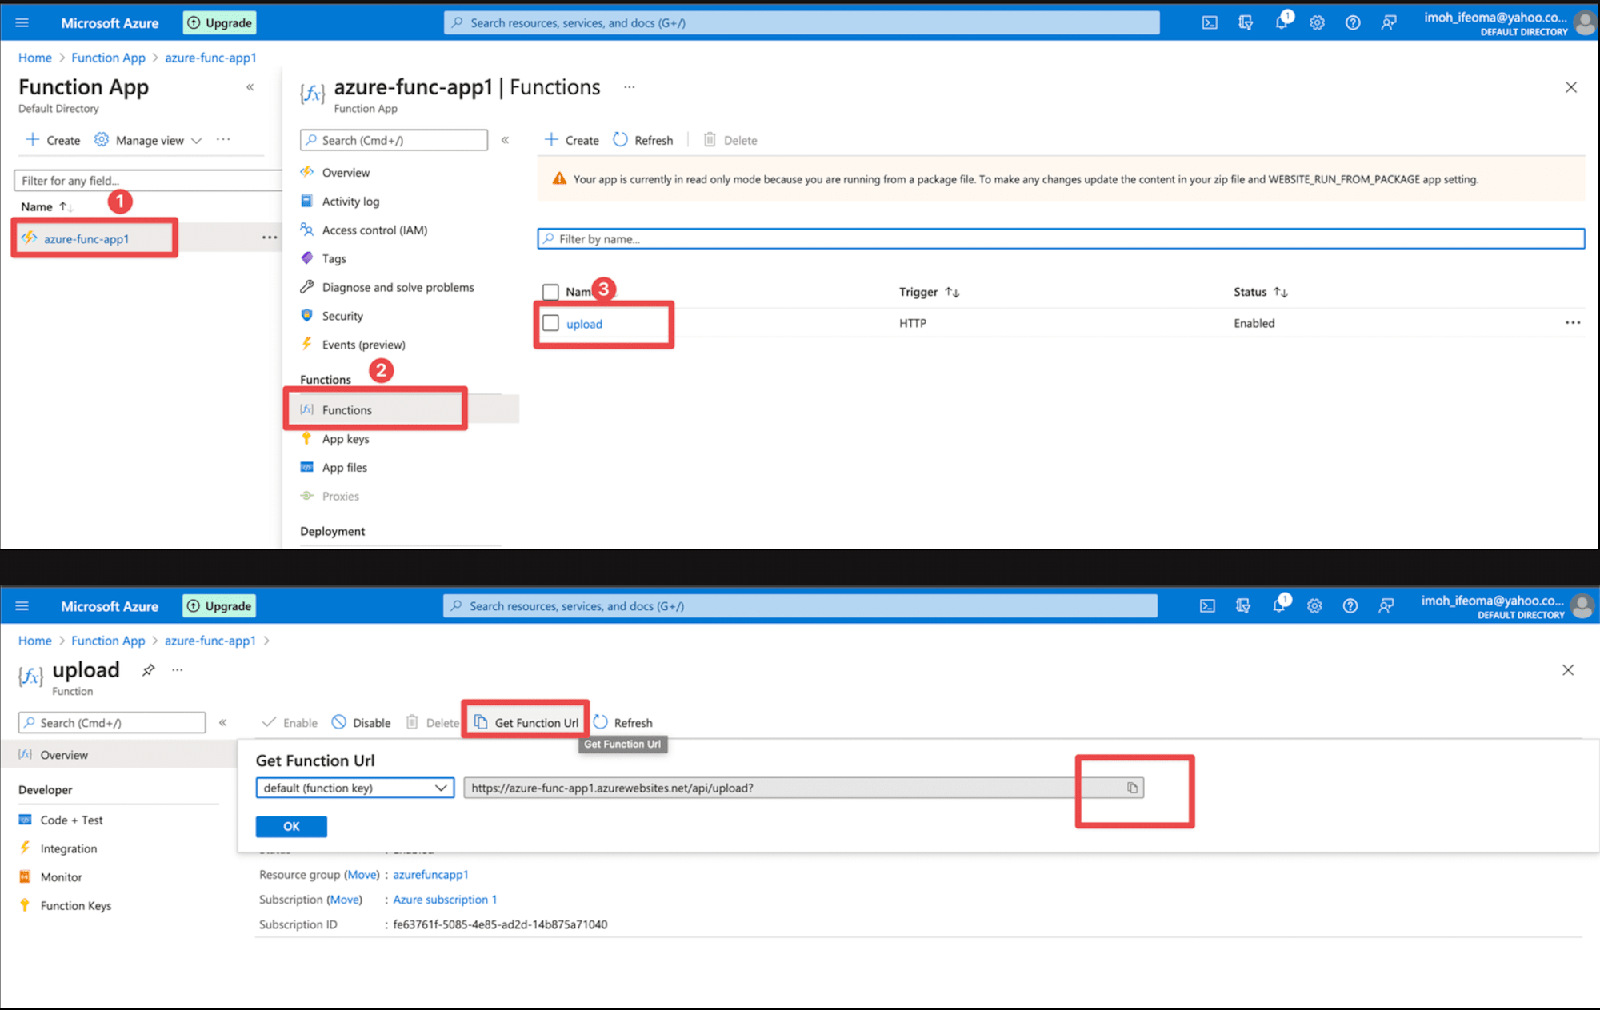Open Code + Test in Developer section
Image resolution: width=1600 pixels, height=1010 pixels.
pos(71,820)
